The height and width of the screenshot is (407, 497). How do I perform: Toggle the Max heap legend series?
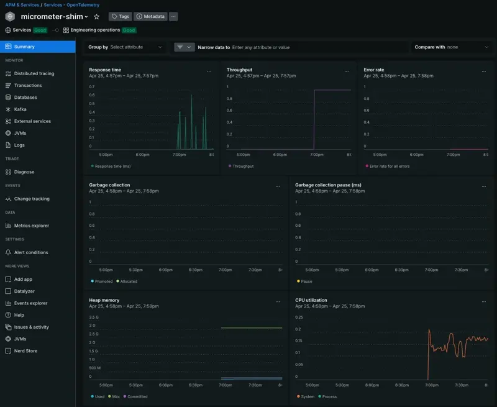tap(114, 396)
